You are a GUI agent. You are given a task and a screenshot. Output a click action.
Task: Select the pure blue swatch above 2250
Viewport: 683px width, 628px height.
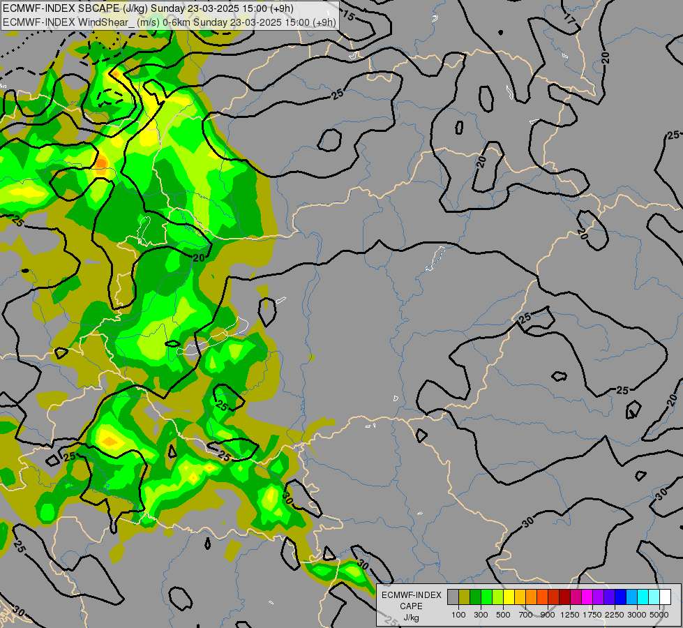[620, 597]
